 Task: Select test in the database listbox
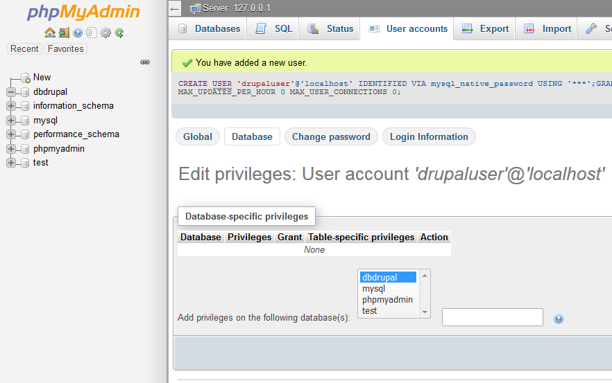click(388, 311)
